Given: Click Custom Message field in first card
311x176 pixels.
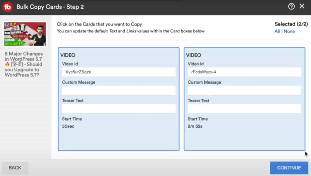Looking at the screenshot, I should coord(119,90).
